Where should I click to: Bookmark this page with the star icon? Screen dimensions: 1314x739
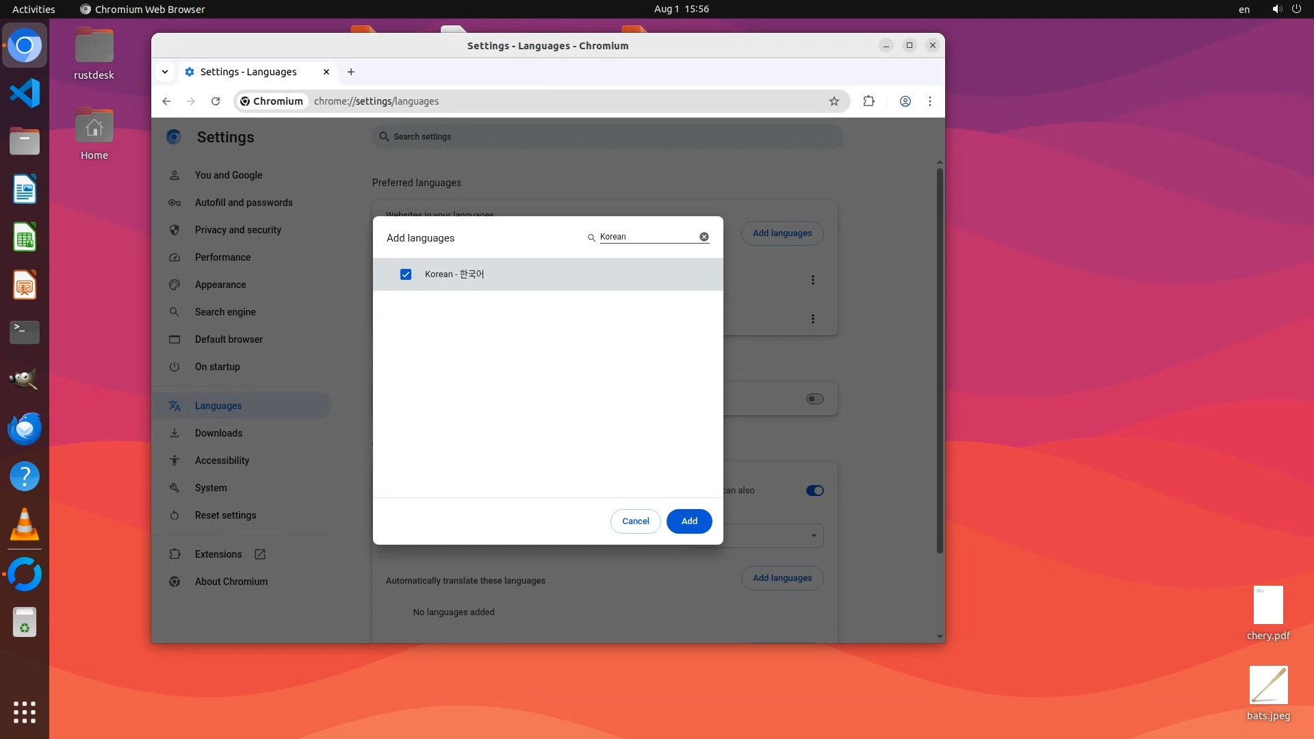834,101
